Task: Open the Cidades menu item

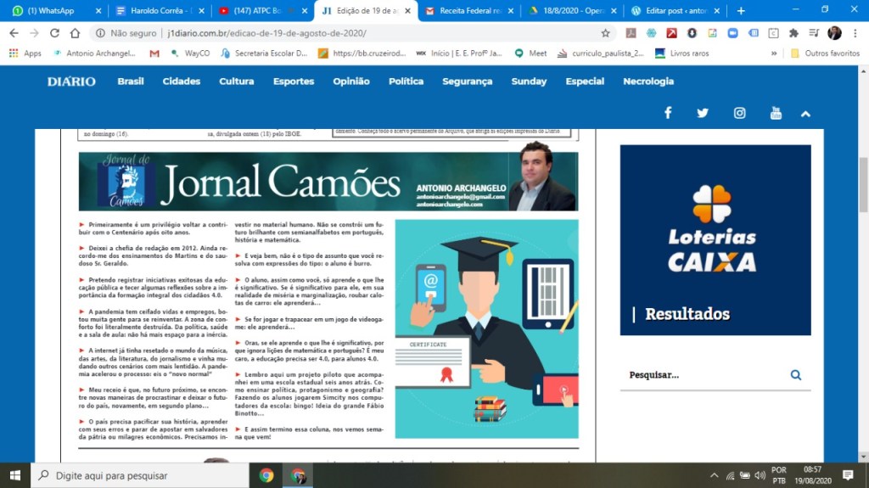Action: pos(182,81)
